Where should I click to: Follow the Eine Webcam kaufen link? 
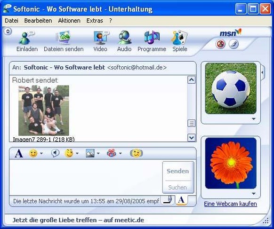pos(230,204)
